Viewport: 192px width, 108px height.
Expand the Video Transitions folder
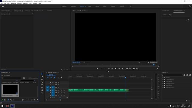(x=163, y=88)
